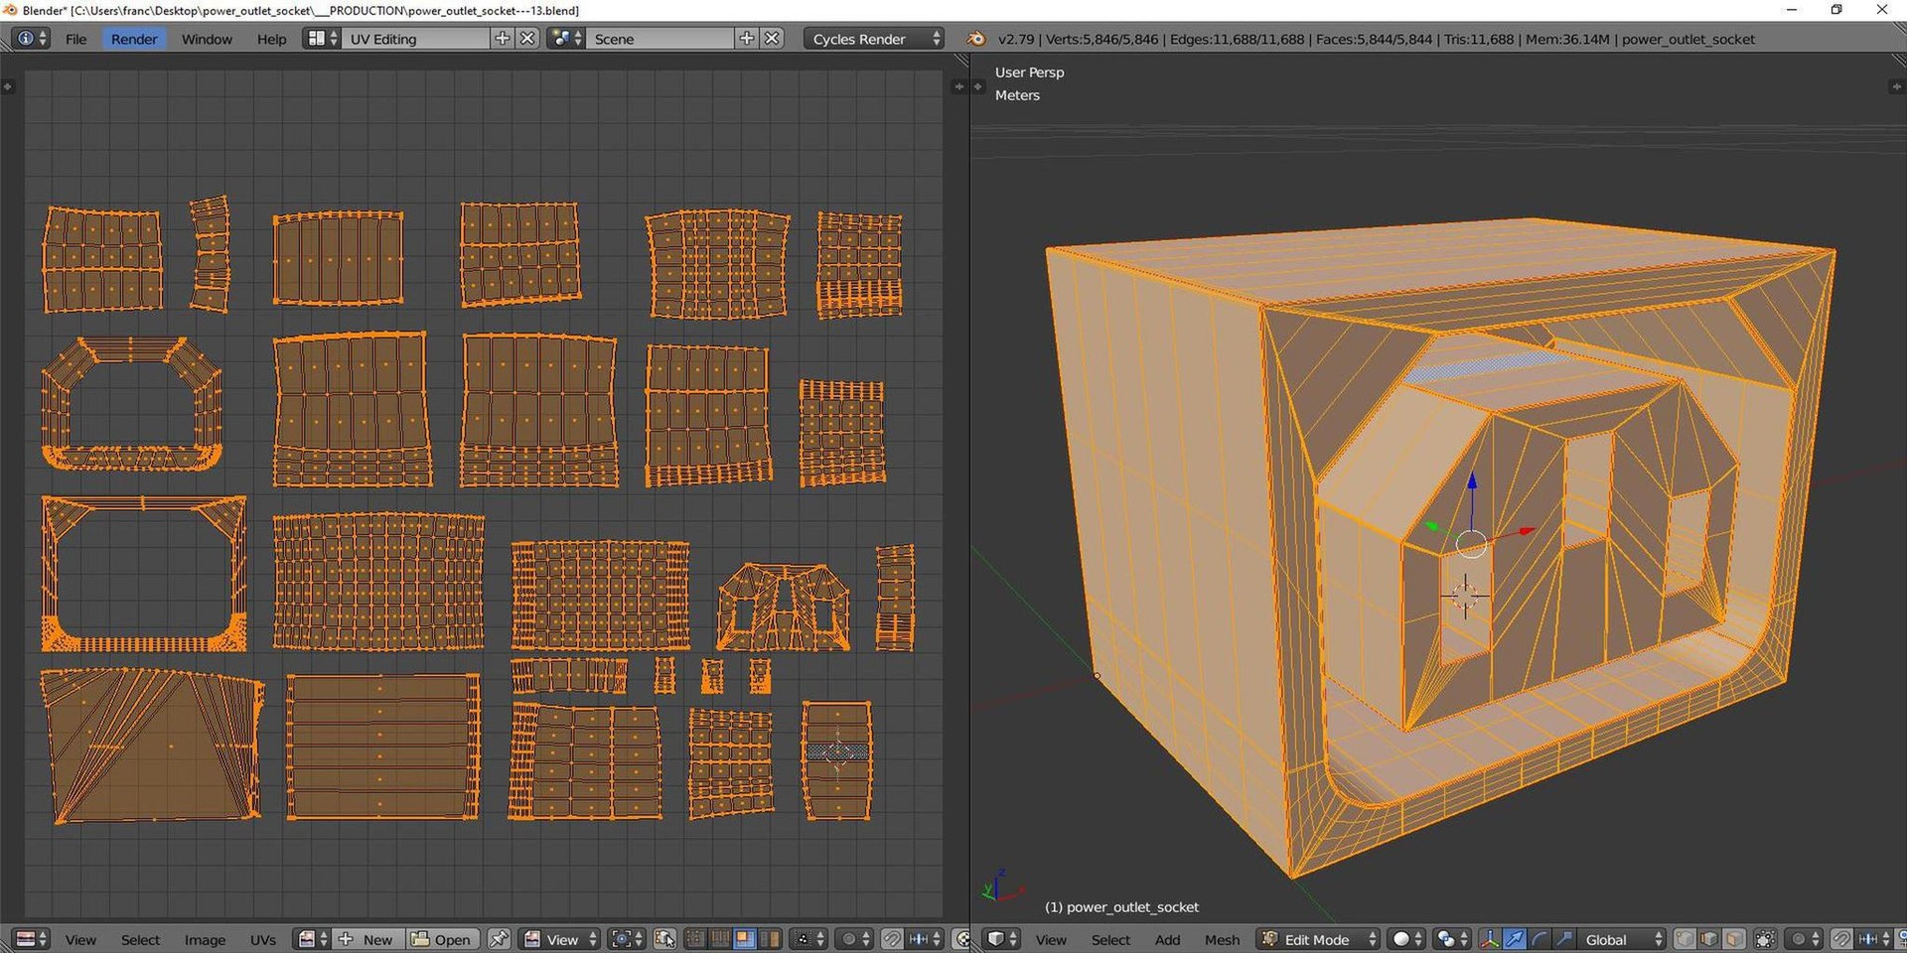Screen dimensions: 1907x953
Task: Select UV island selection mode icon
Action: 769,939
